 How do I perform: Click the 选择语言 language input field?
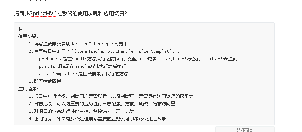click(245, 130)
